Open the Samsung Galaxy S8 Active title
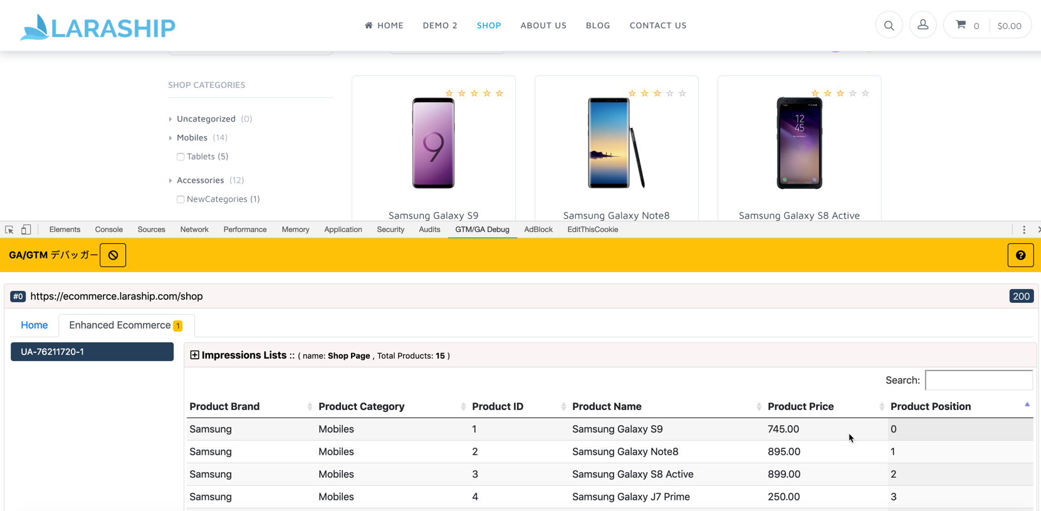 [x=799, y=215]
